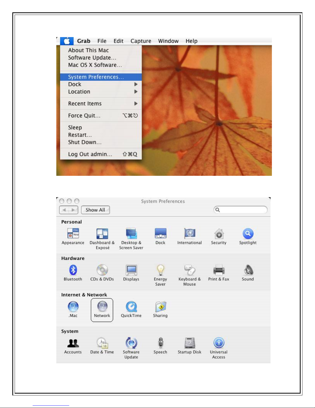Minimize the System Preferences window
The height and width of the screenshot is (408, 315).
(x=69, y=201)
